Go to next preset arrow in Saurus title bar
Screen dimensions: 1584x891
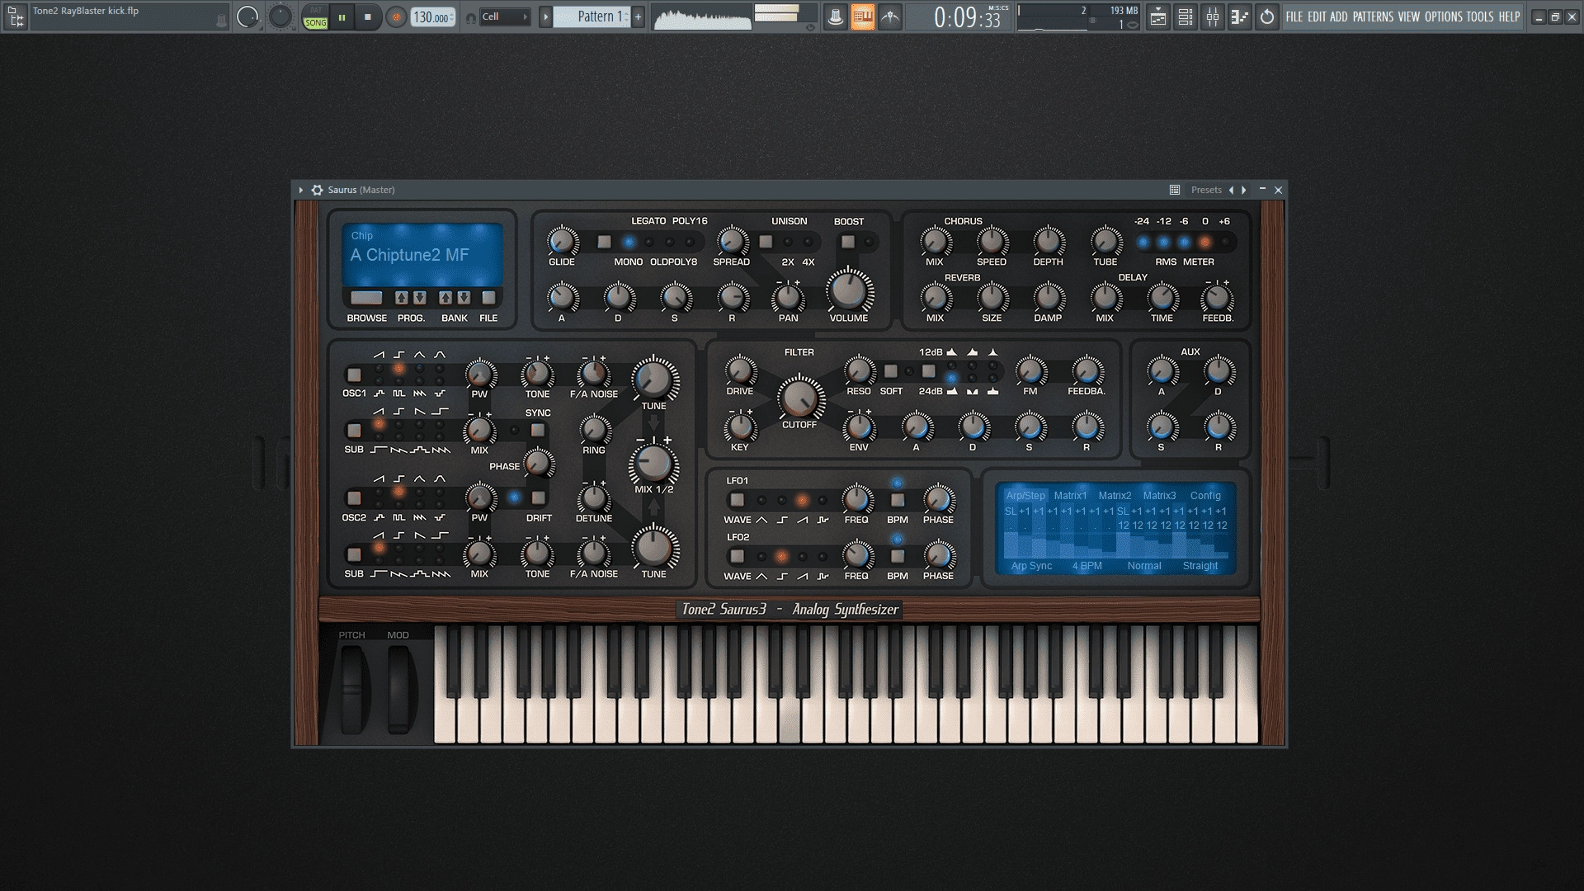1244,190
